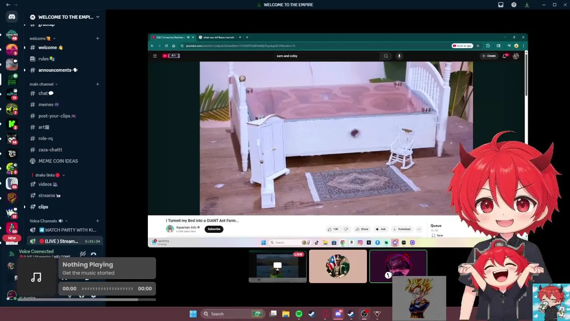Click the Download button under video
Image resolution: width=570 pixels, height=321 pixels.
point(401,229)
